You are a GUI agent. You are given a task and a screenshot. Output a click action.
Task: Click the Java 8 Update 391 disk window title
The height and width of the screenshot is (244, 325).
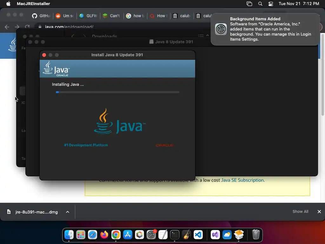pyautogui.click(x=174, y=42)
